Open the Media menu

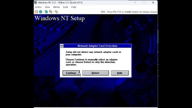coord(56,7)
